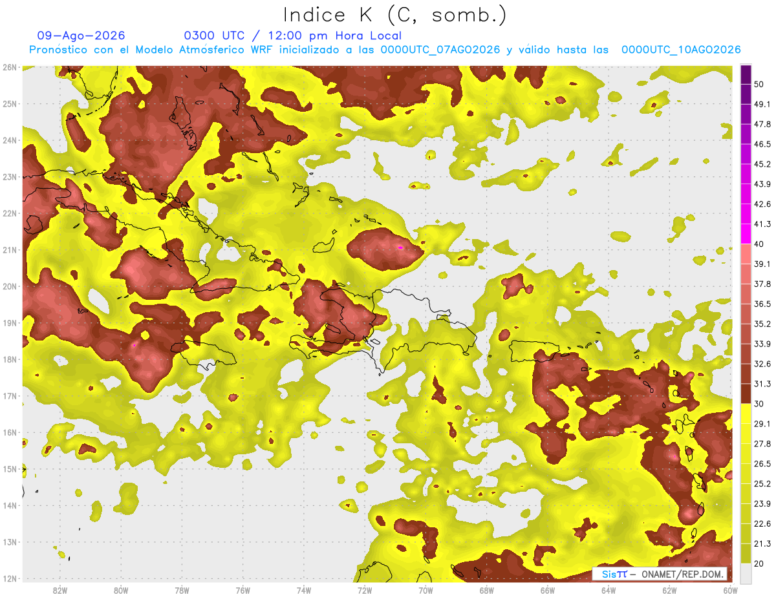The image size is (776, 599).
Task: Click the "66W" longitude label
Action: pyautogui.click(x=548, y=591)
